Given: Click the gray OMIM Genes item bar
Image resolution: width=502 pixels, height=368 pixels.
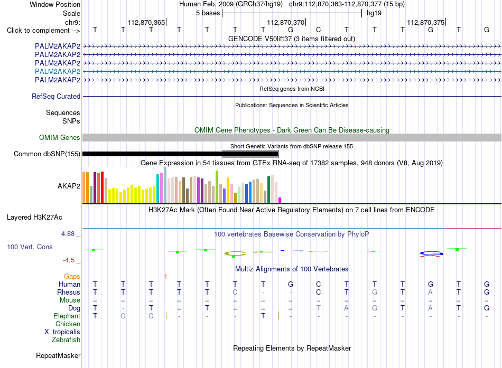Looking at the screenshot, I should point(292,138).
